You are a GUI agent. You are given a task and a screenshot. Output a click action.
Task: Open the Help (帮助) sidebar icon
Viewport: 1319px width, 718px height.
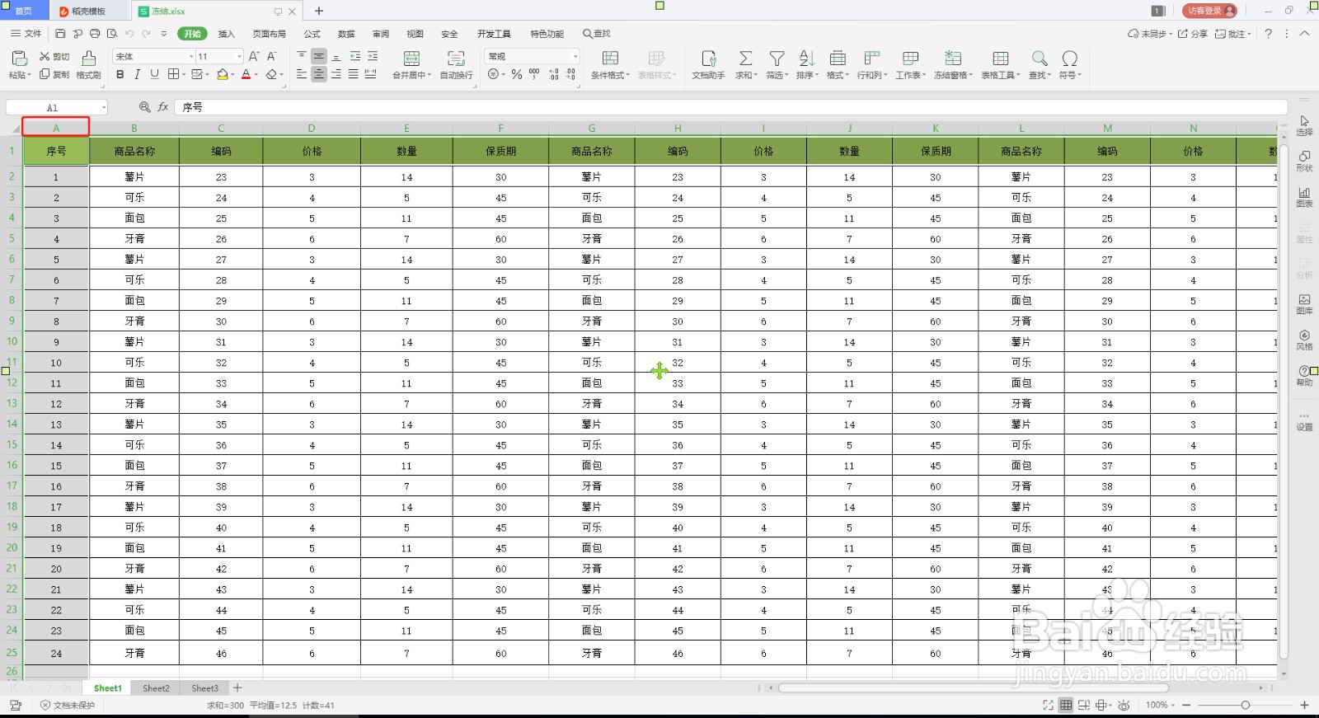(1304, 371)
